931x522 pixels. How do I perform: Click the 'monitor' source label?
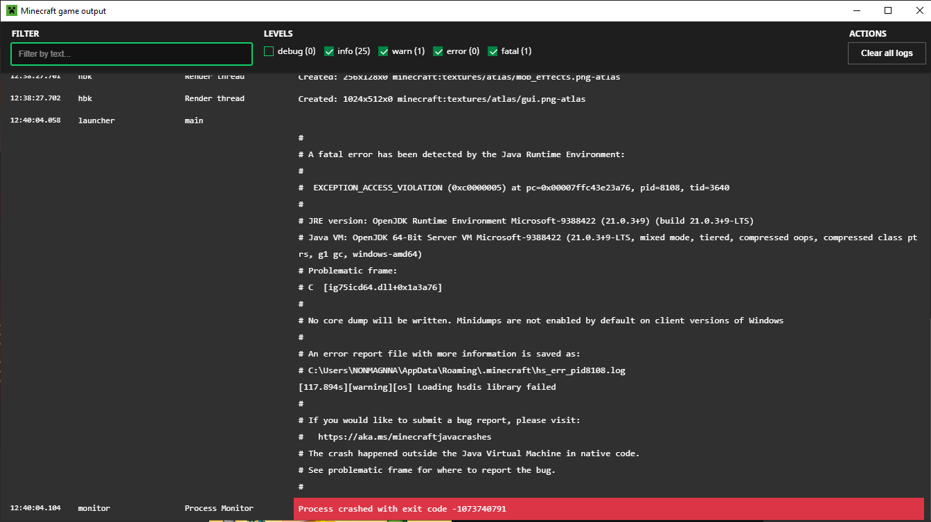94,508
